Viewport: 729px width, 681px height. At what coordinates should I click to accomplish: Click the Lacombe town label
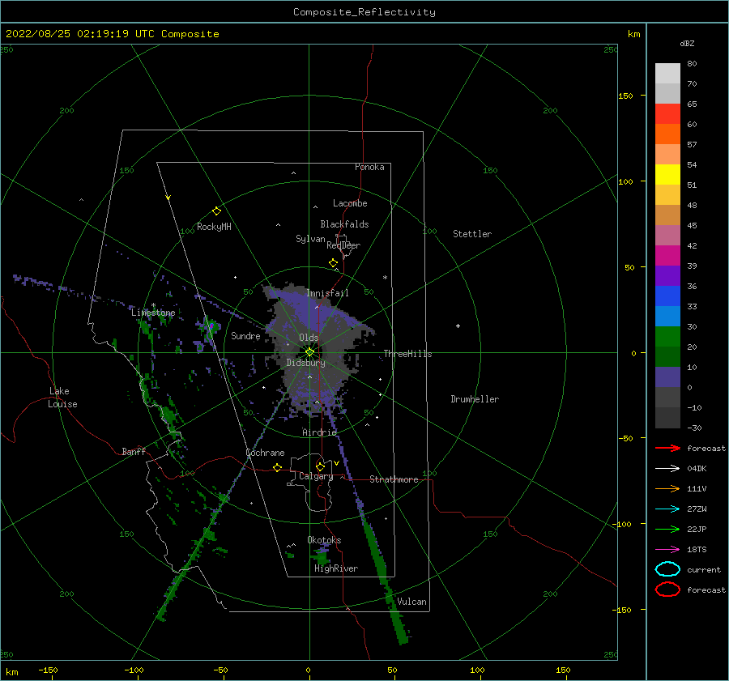(350, 203)
